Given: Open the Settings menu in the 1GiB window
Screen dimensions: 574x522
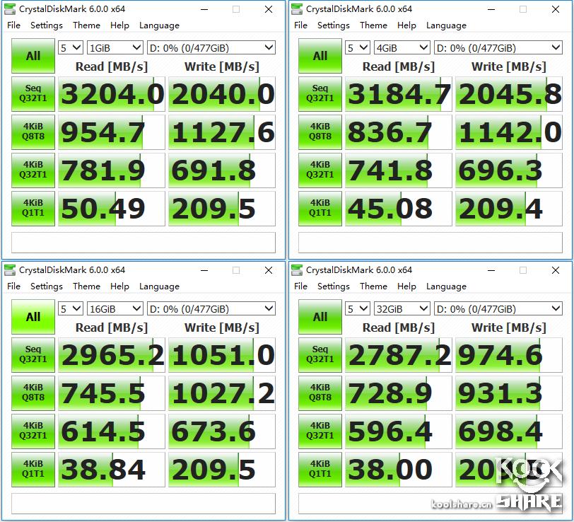Looking at the screenshot, I should (x=47, y=25).
